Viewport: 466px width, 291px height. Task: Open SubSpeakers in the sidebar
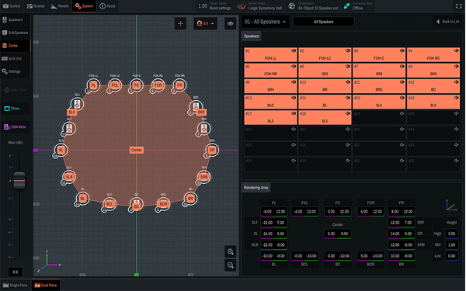(x=16, y=33)
